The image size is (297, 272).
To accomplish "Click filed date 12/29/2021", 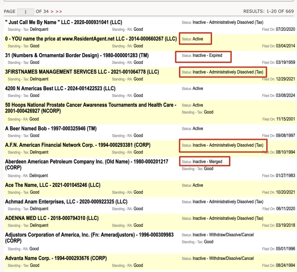I will tap(285, 79).
